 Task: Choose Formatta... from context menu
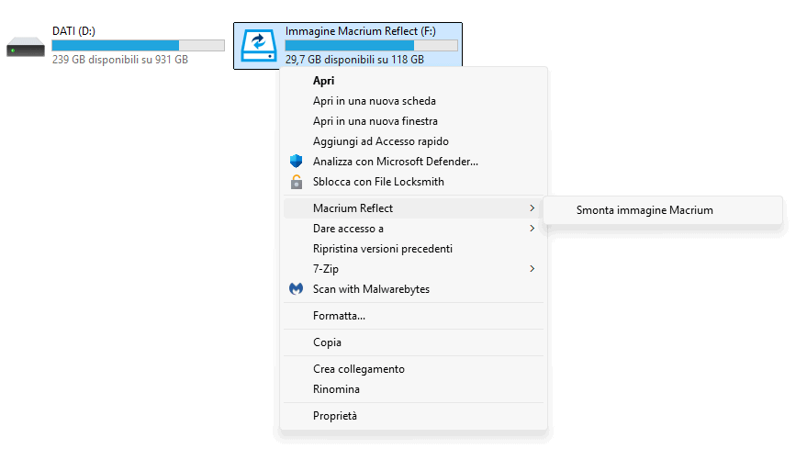click(413, 316)
